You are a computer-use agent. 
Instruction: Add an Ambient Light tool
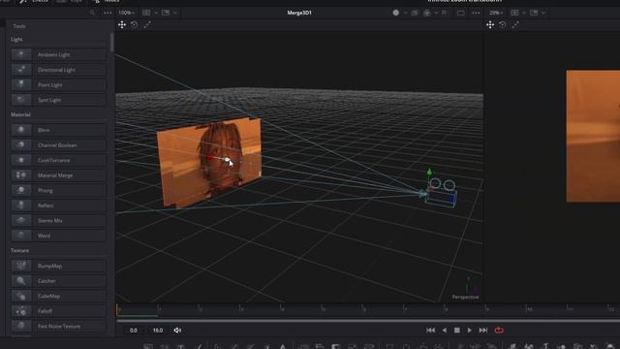tap(58, 54)
